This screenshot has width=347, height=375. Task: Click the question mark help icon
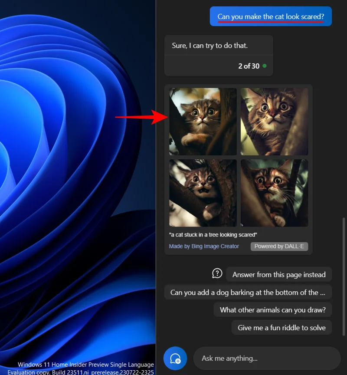(x=217, y=273)
